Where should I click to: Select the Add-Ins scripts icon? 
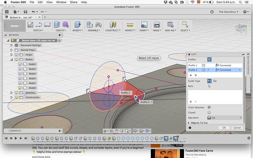pos(170,25)
